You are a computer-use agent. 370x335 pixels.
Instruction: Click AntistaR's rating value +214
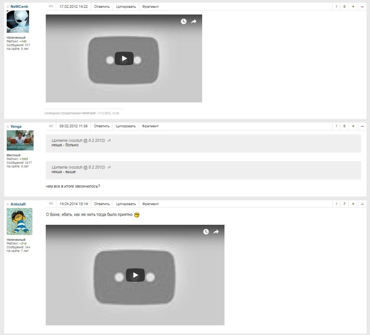23,244
